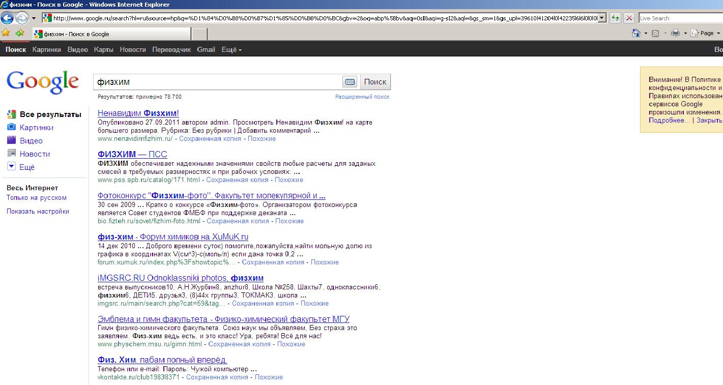Click 'Результатов: примерно 78 700' text
723x385 pixels.
[x=140, y=97]
